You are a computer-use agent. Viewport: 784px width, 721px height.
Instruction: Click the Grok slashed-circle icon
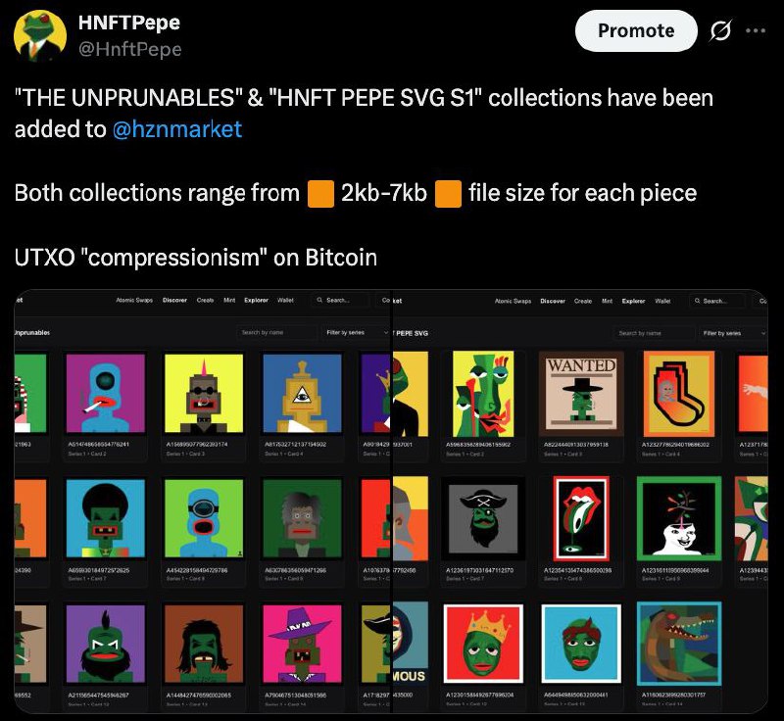click(x=721, y=31)
